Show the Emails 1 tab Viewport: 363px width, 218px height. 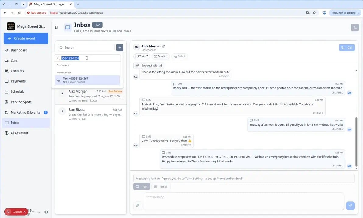pyautogui.click(x=161, y=56)
